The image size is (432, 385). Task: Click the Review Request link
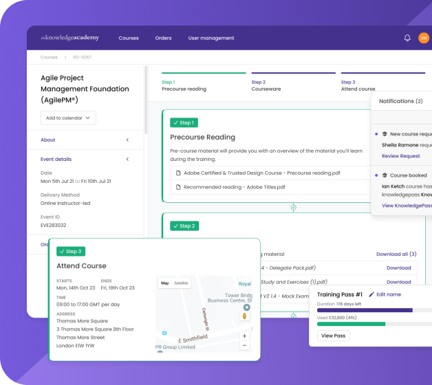coord(400,156)
